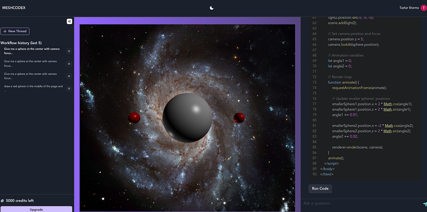Image resolution: width=427 pixels, height=212 pixels.
Task: Collapse the sidebar with double-chevron icon
Action: 70,22
